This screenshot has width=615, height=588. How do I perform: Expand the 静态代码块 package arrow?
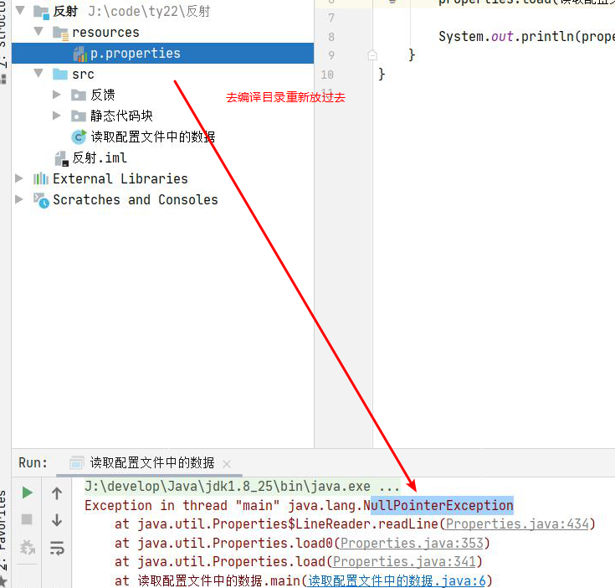[57, 116]
